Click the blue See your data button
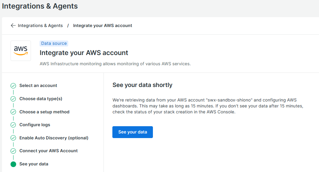The height and width of the screenshot is (172, 319). point(133,132)
